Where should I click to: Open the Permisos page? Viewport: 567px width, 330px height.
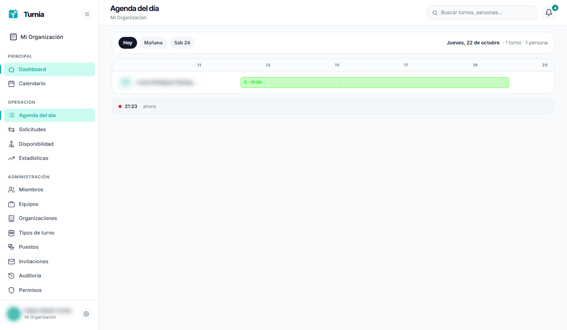point(50,290)
